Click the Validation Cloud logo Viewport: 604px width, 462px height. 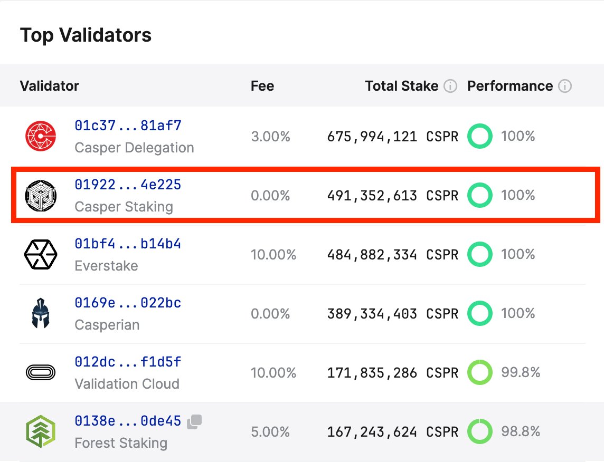coord(41,372)
